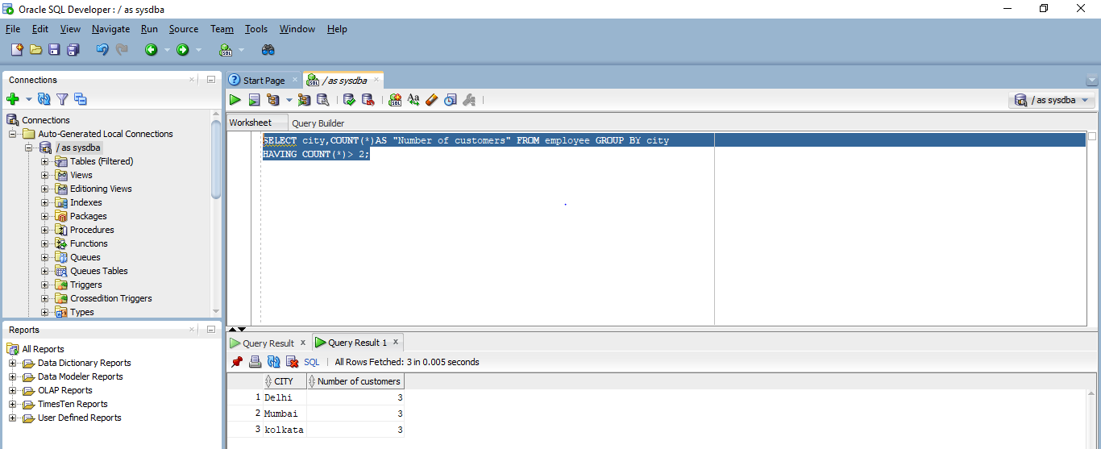Apply filter in Connections panel
1101x449 pixels.
(62, 99)
